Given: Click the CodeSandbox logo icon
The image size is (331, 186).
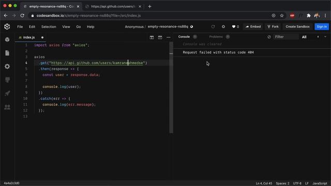Looking at the screenshot, I should pyautogui.click(x=7, y=26).
